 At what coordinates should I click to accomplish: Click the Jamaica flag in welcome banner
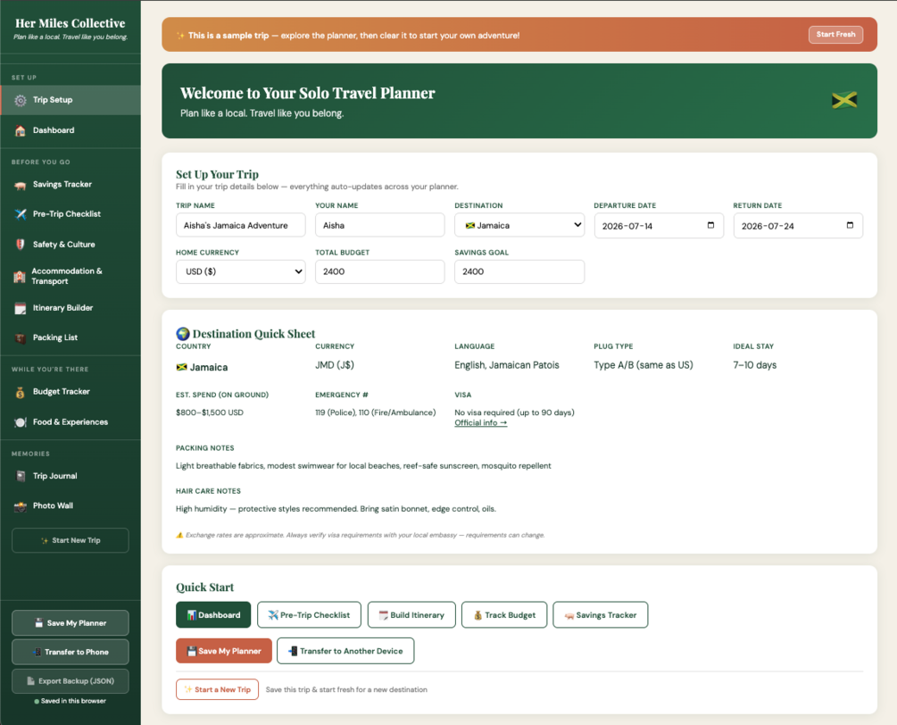843,100
